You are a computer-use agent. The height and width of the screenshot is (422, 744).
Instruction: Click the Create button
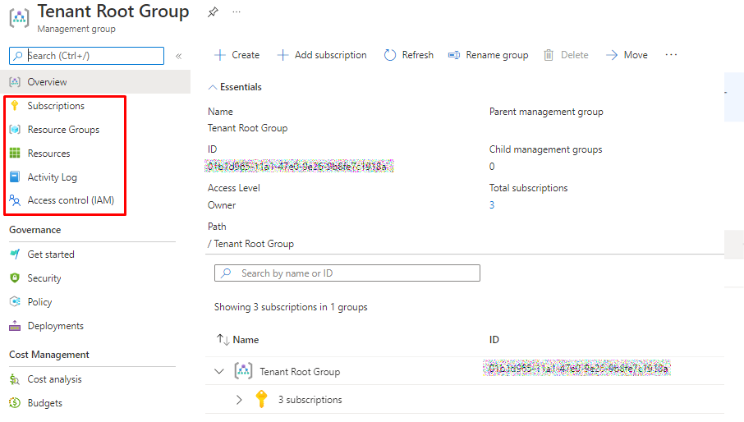[x=237, y=55]
